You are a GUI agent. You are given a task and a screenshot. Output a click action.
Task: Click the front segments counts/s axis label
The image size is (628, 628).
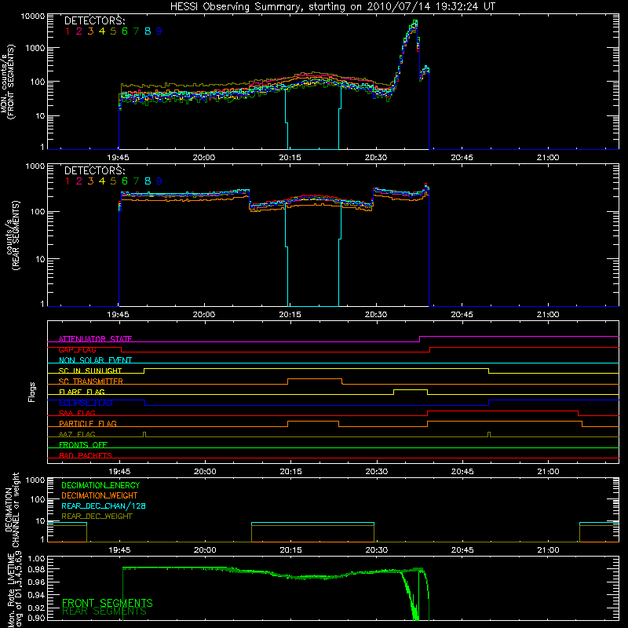pyautogui.click(x=8, y=82)
